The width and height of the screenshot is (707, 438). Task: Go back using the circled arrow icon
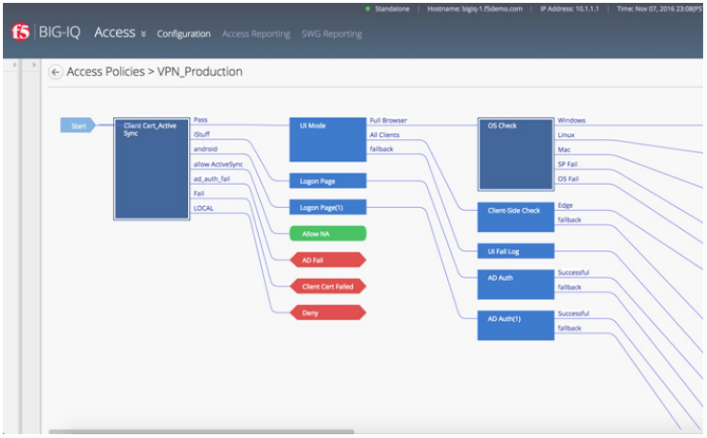click(x=56, y=72)
